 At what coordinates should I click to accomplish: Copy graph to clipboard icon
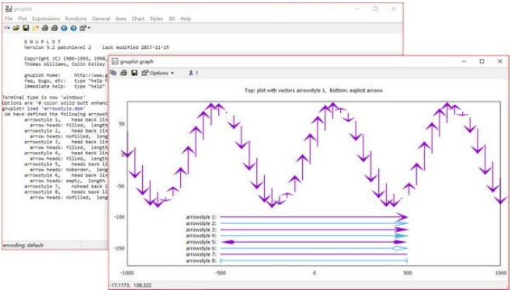coord(113,73)
